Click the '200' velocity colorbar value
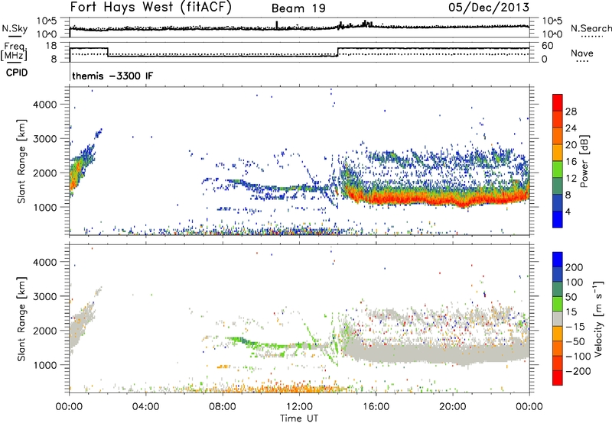The height and width of the screenshot is (423, 612). point(574,267)
